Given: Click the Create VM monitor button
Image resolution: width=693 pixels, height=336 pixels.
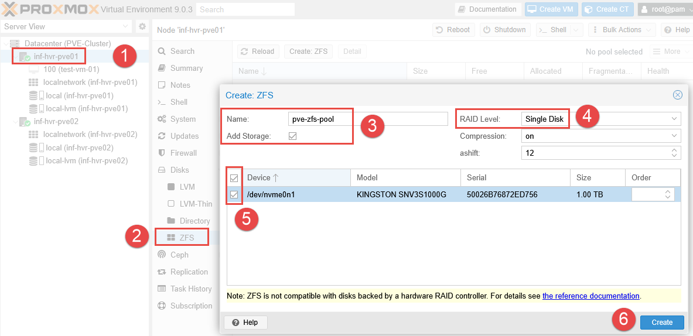Looking at the screenshot, I should [x=551, y=9].
